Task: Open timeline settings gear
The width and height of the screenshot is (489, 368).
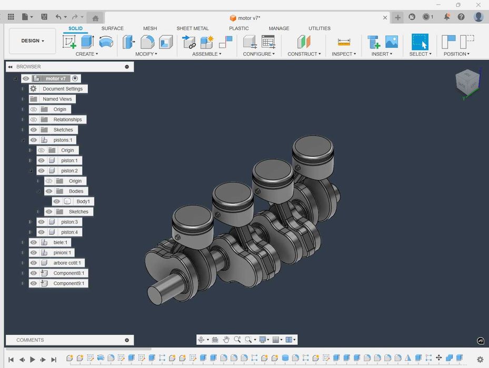Action: 480,359
